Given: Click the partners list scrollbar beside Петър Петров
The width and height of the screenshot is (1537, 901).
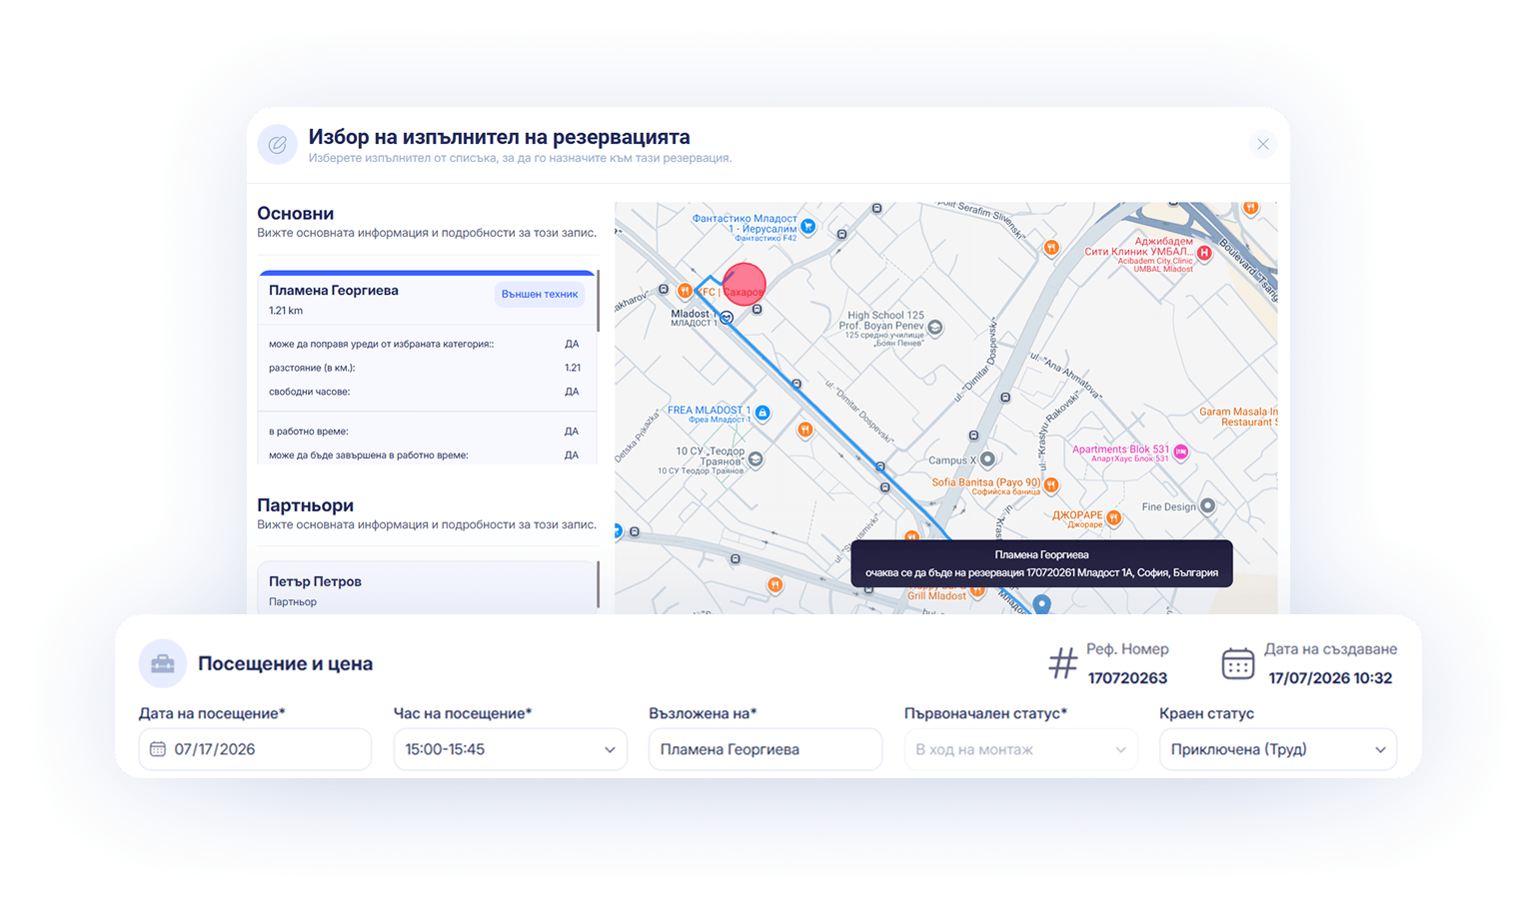Looking at the screenshot, I should tap(598, 585).
